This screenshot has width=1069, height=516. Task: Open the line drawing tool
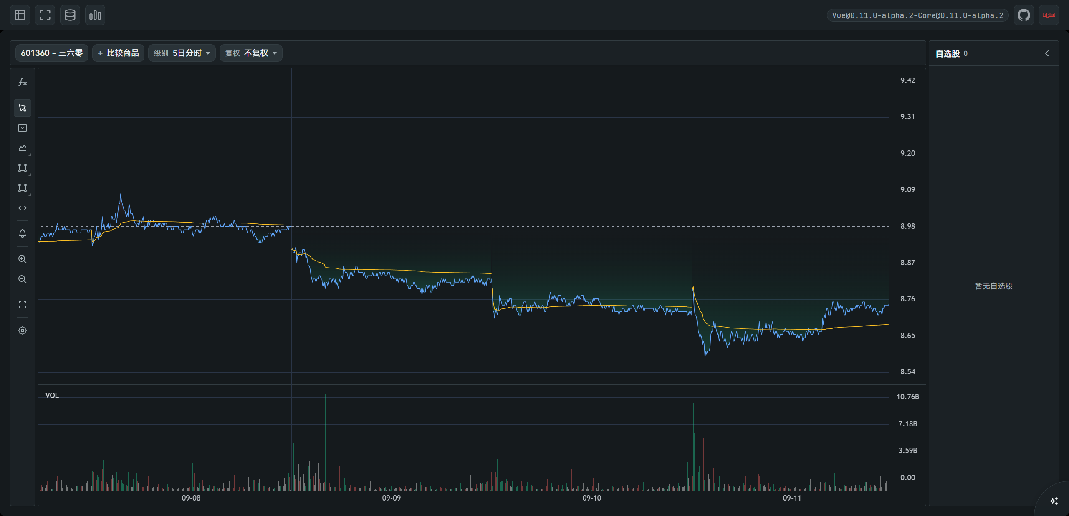tap(23, 148)
